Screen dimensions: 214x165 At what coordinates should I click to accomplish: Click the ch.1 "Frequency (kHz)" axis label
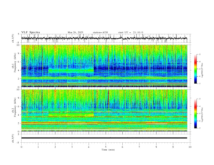(15, 63)
